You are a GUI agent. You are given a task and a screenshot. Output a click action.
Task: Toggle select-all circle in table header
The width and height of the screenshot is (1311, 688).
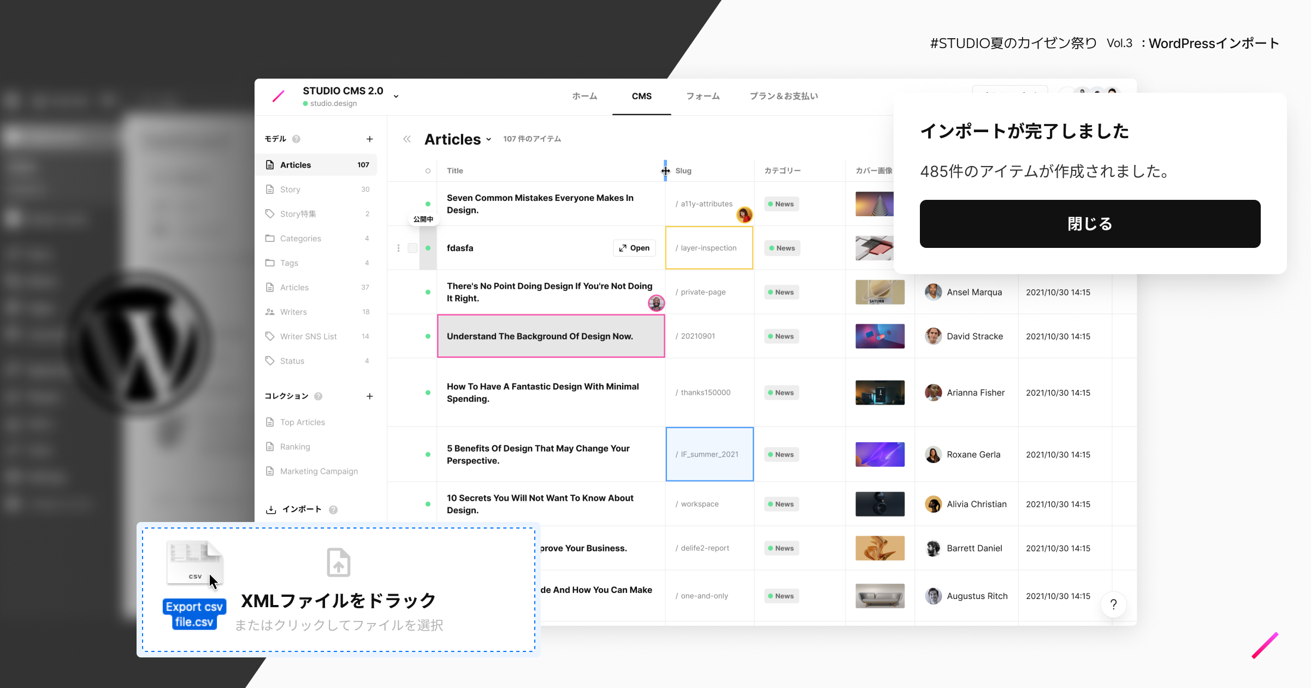[x=428, y=171]
